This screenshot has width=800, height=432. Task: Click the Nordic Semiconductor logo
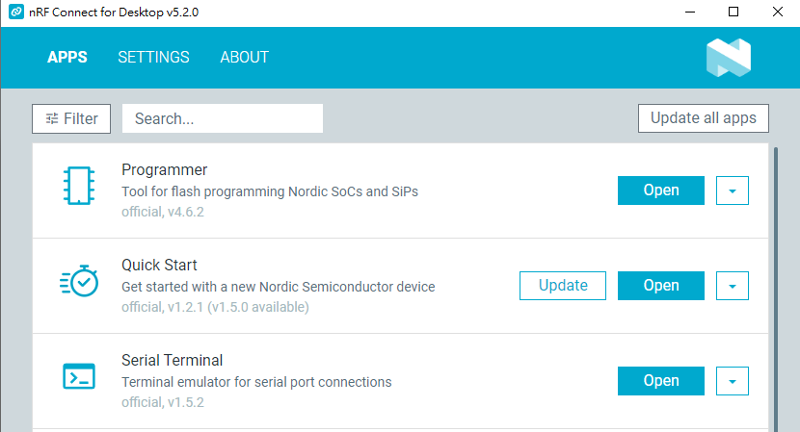(728, 58)
